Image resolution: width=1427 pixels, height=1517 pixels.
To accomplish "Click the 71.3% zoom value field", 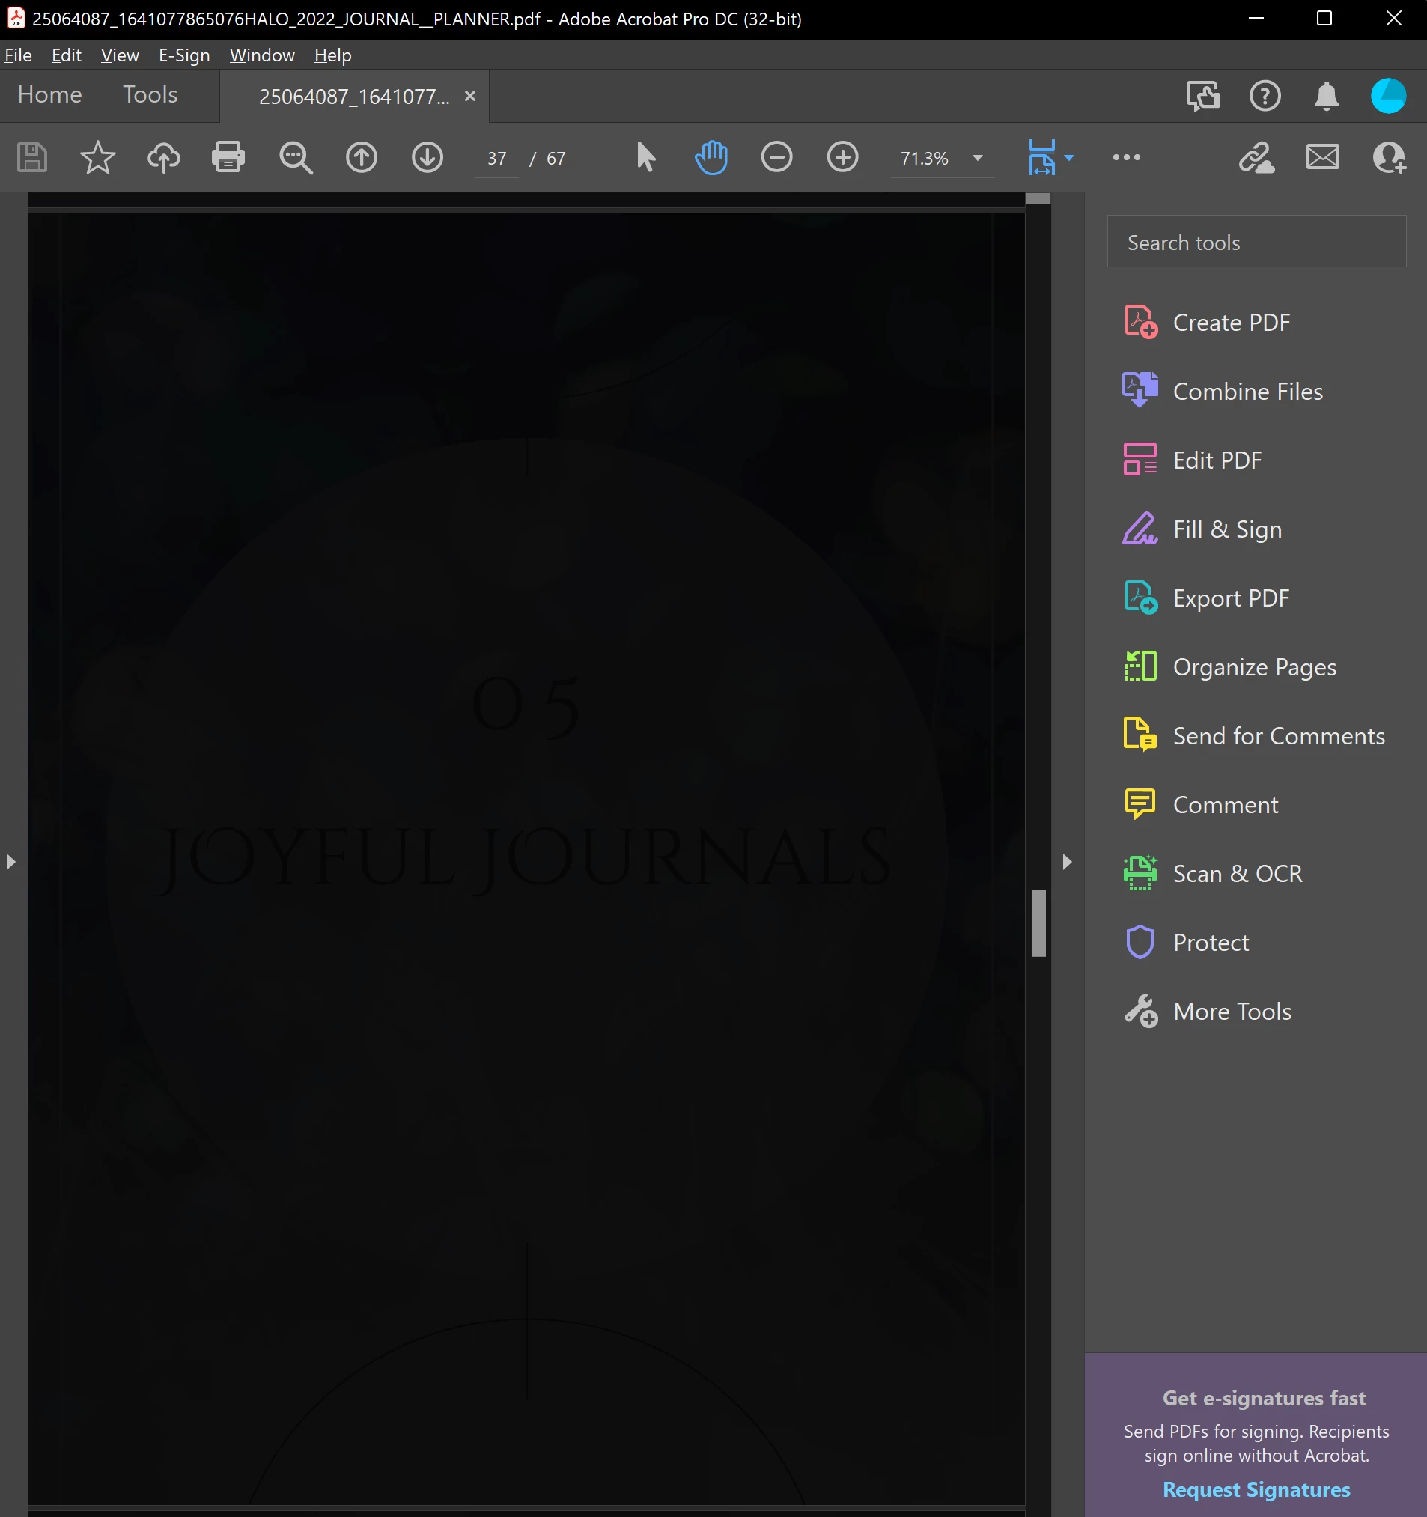I will point(925,159).
